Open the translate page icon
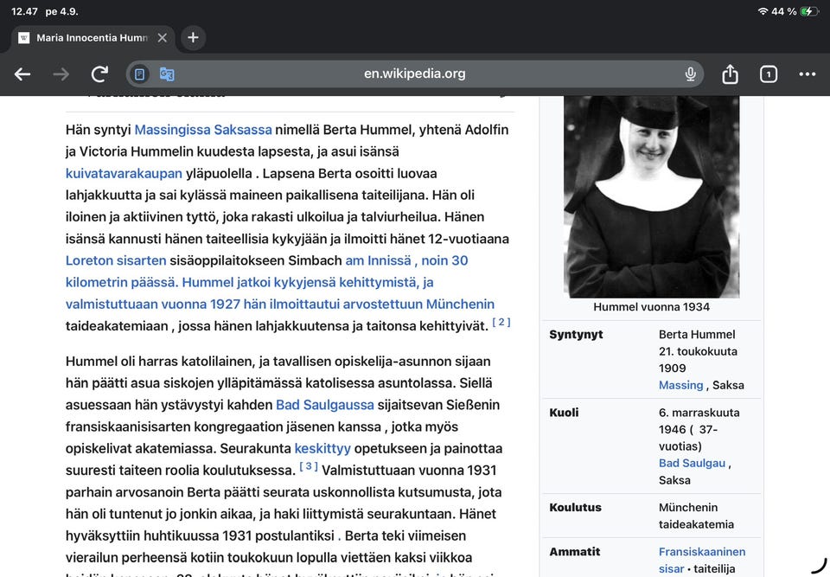This screenshot has width=830, height=577. (x=167, y=74)
